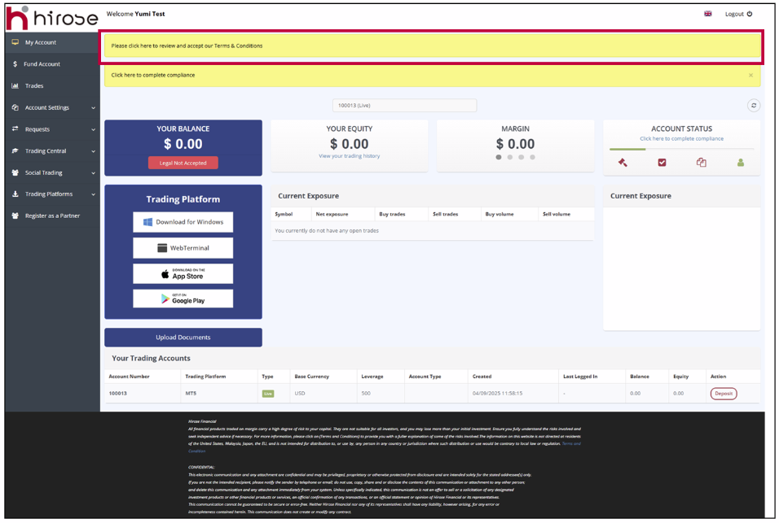The height and width of the screenshot is (523, 779).
Task: Open the View your trading history link
Action: 349,156
